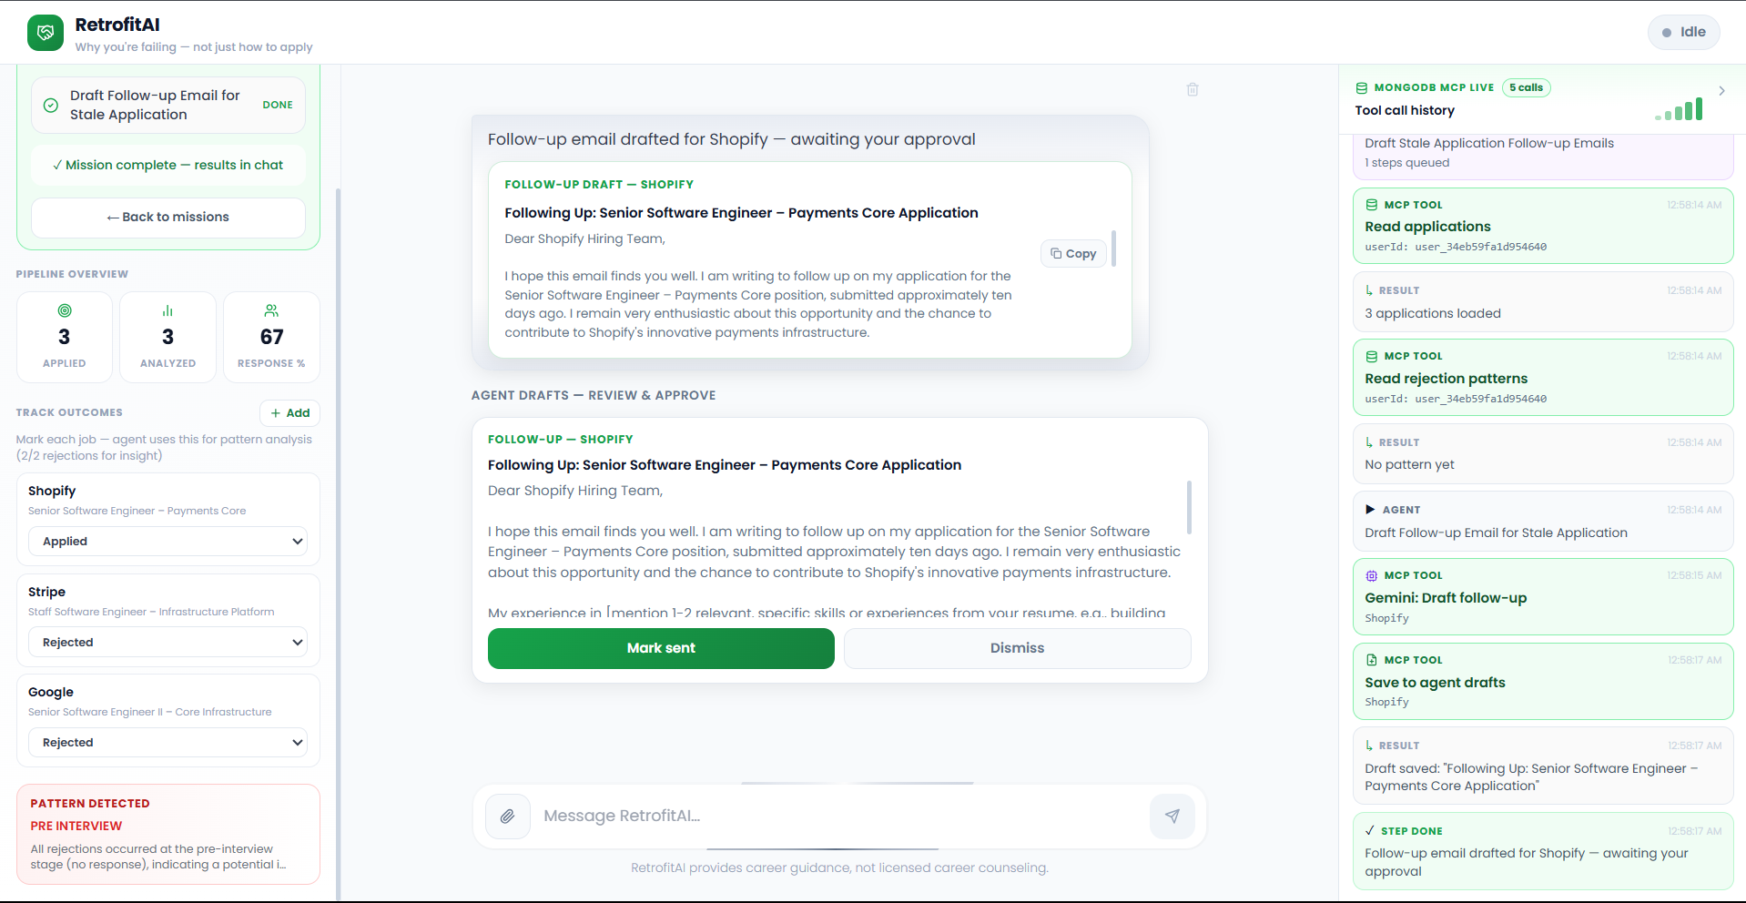Viewport: 1746px width, 903px height.
Task: Go back to missions
Action: click(168, 218)
